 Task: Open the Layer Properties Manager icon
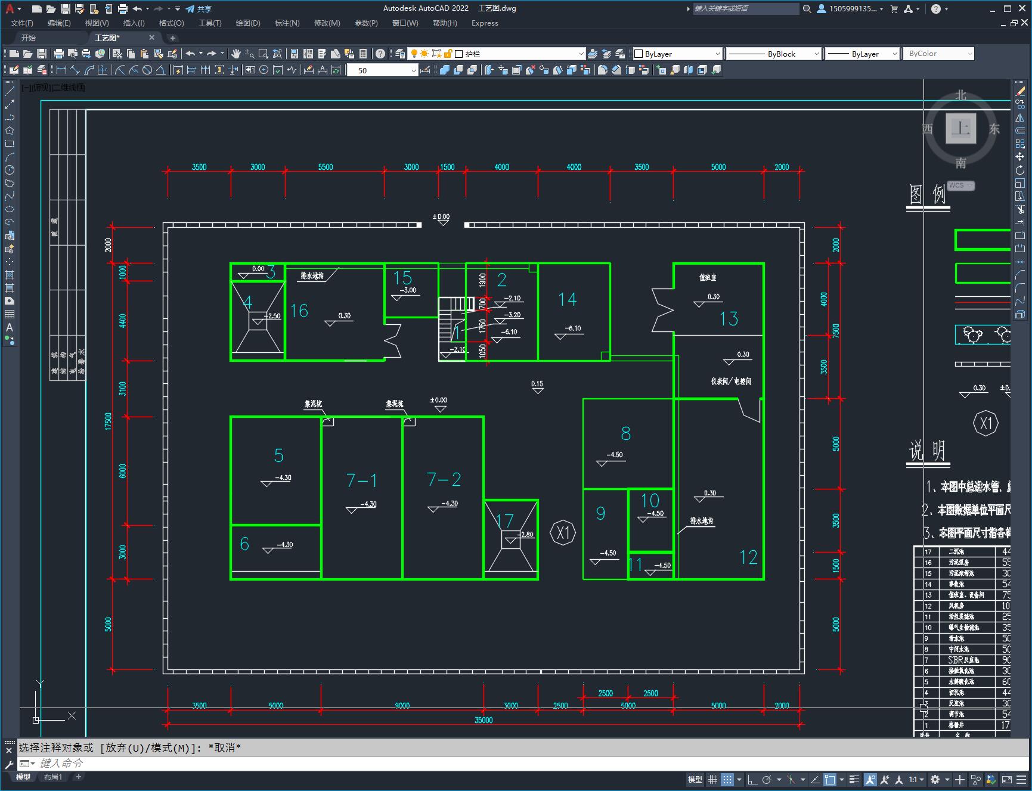(x=400, y=54)
